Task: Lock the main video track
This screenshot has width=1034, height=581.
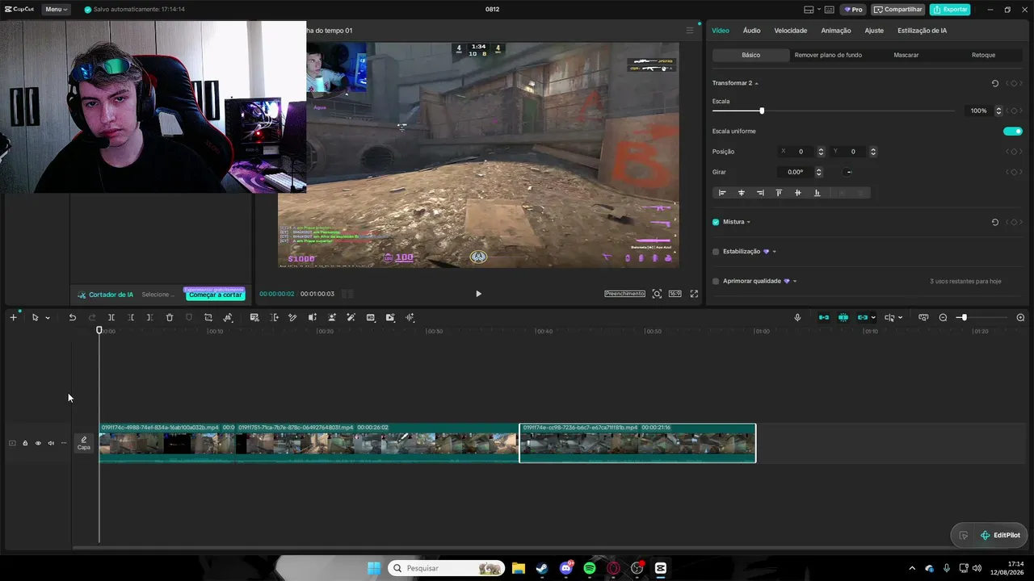Action: point(25,443)
